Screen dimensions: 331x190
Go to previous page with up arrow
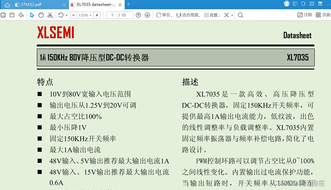pos(138,15)
